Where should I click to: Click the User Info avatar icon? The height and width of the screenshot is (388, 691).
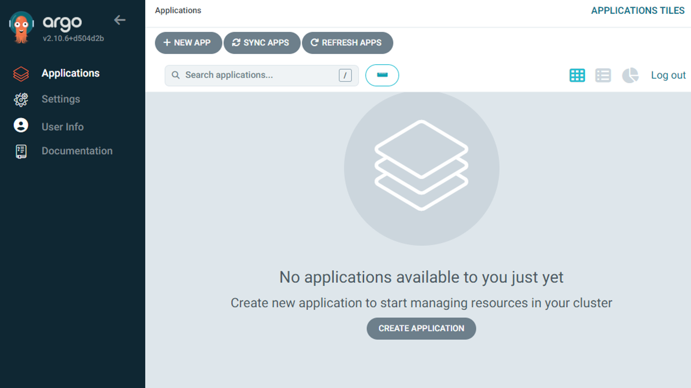coord(21,126)
